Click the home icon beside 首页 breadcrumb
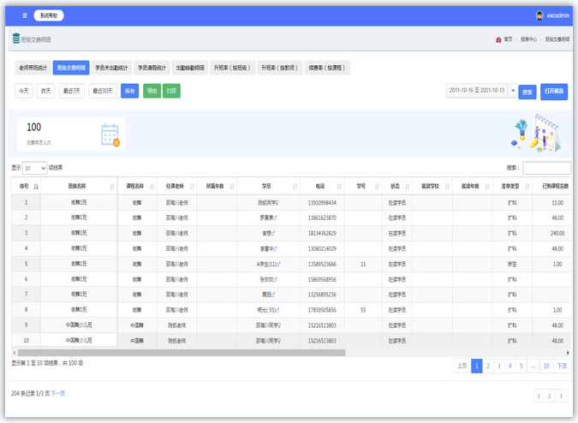This screenshot has width=578, height=423. (x=498, y=39)
